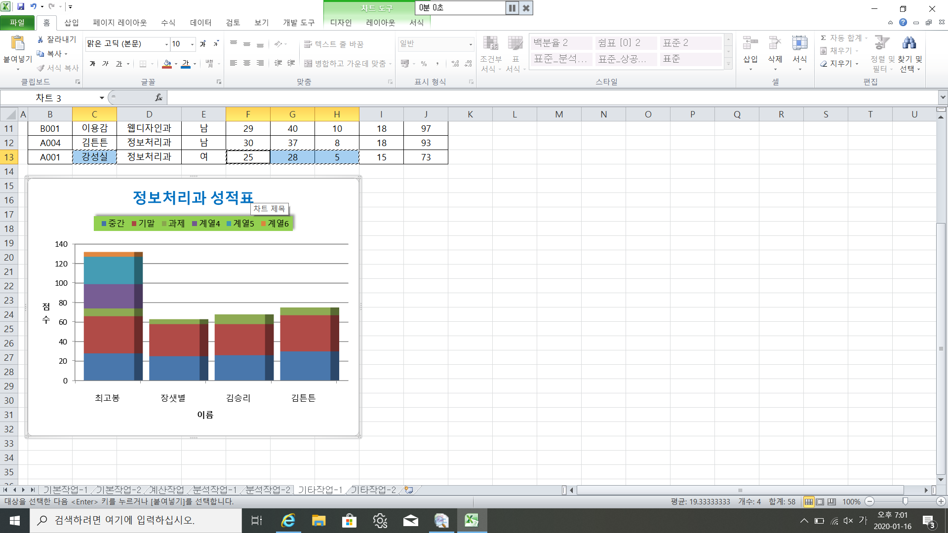The image size is (948, 533).
Task: Click the Paste (붙여넣기) clipboard icon
Action: point(18,43)
